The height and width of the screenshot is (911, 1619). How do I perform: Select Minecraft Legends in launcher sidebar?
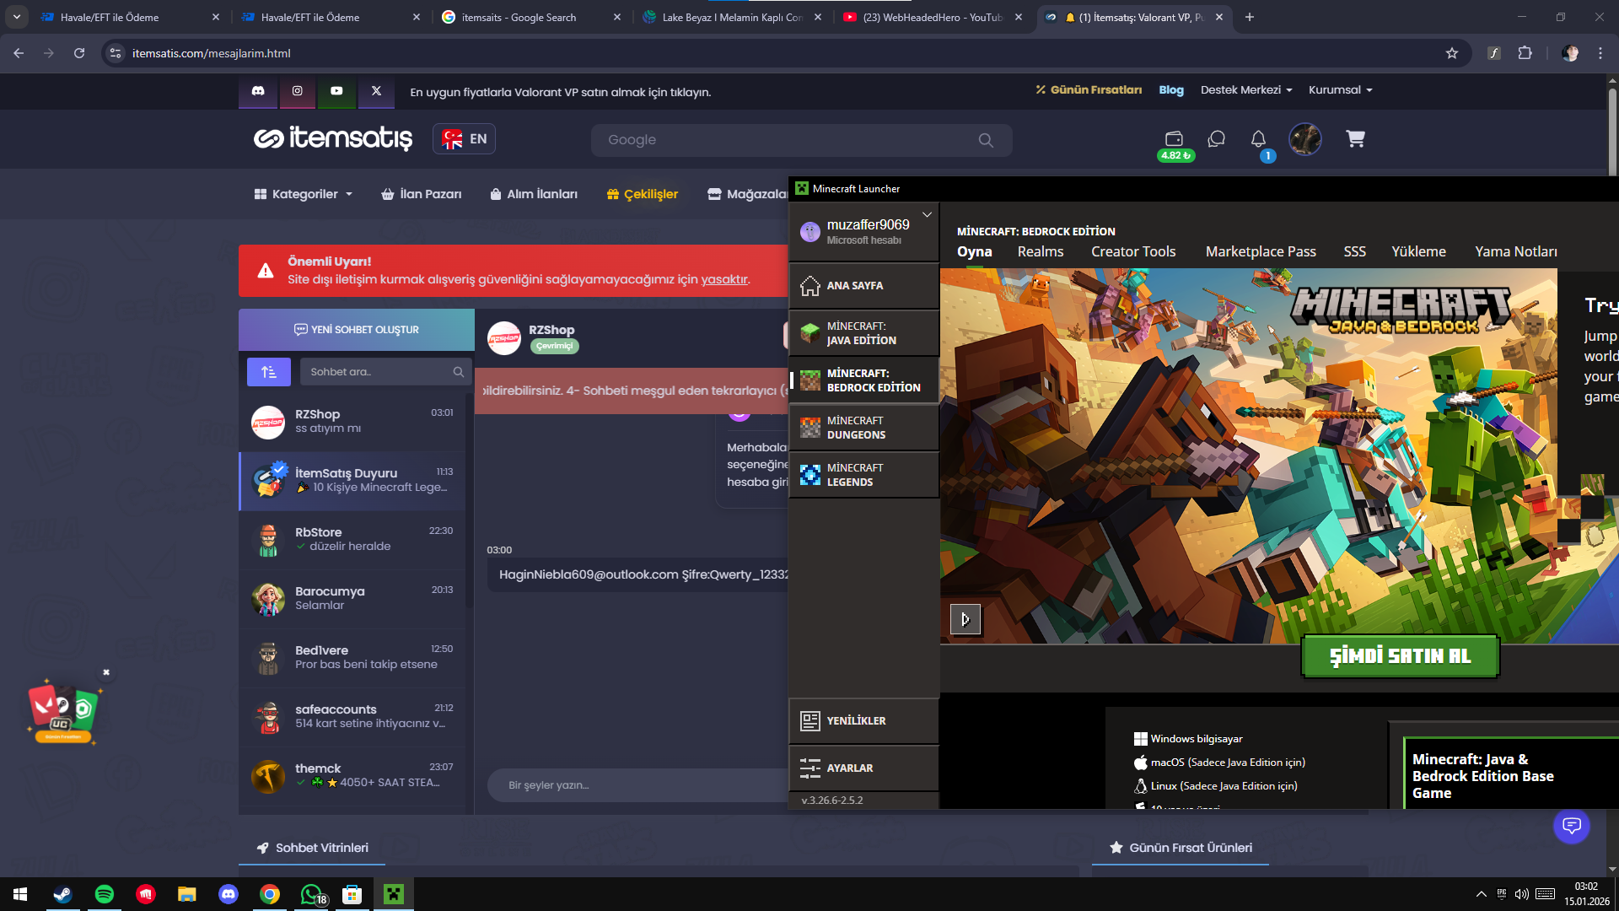(864, 475)
